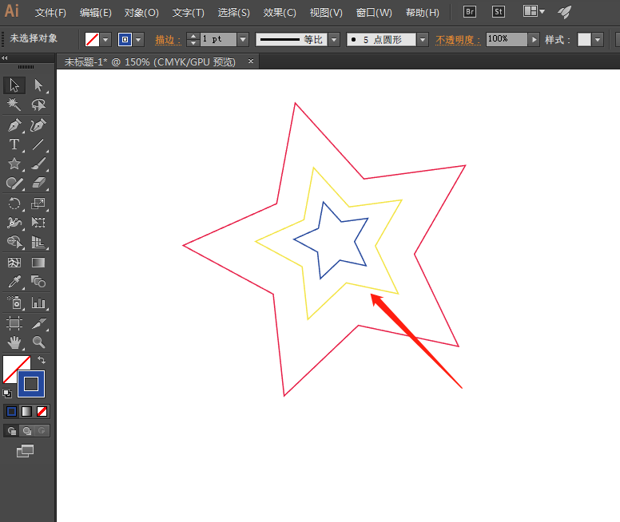Select the Magic Wand tool
This screenshot has width=620, height=522.
14,105
